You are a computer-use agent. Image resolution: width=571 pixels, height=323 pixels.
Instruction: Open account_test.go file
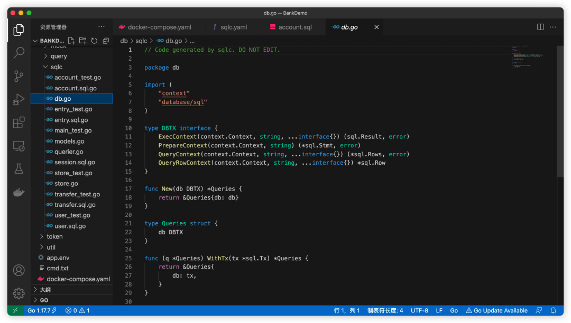point(72,78)
